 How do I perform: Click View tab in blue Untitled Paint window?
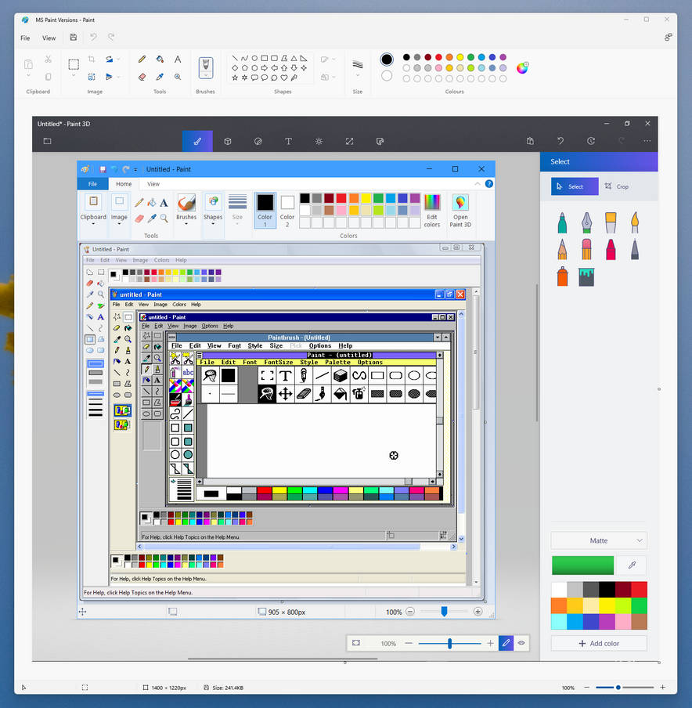[153, 184]
